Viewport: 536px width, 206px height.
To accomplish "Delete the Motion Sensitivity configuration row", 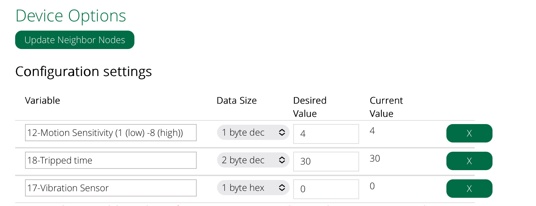I will tap(469, 133).
